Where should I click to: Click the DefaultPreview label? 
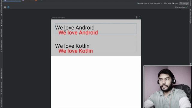click(x=58, y=18)
